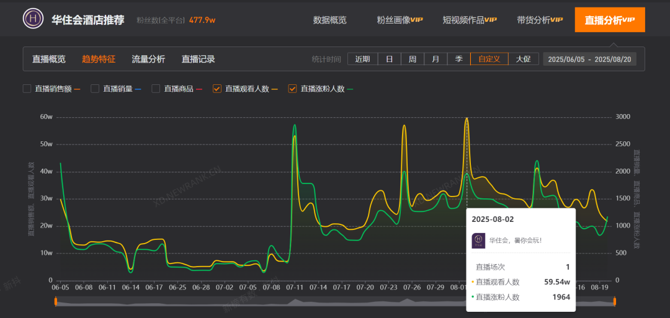
Task: Choose the 季 time range
Action: click(x=458, y=59)
